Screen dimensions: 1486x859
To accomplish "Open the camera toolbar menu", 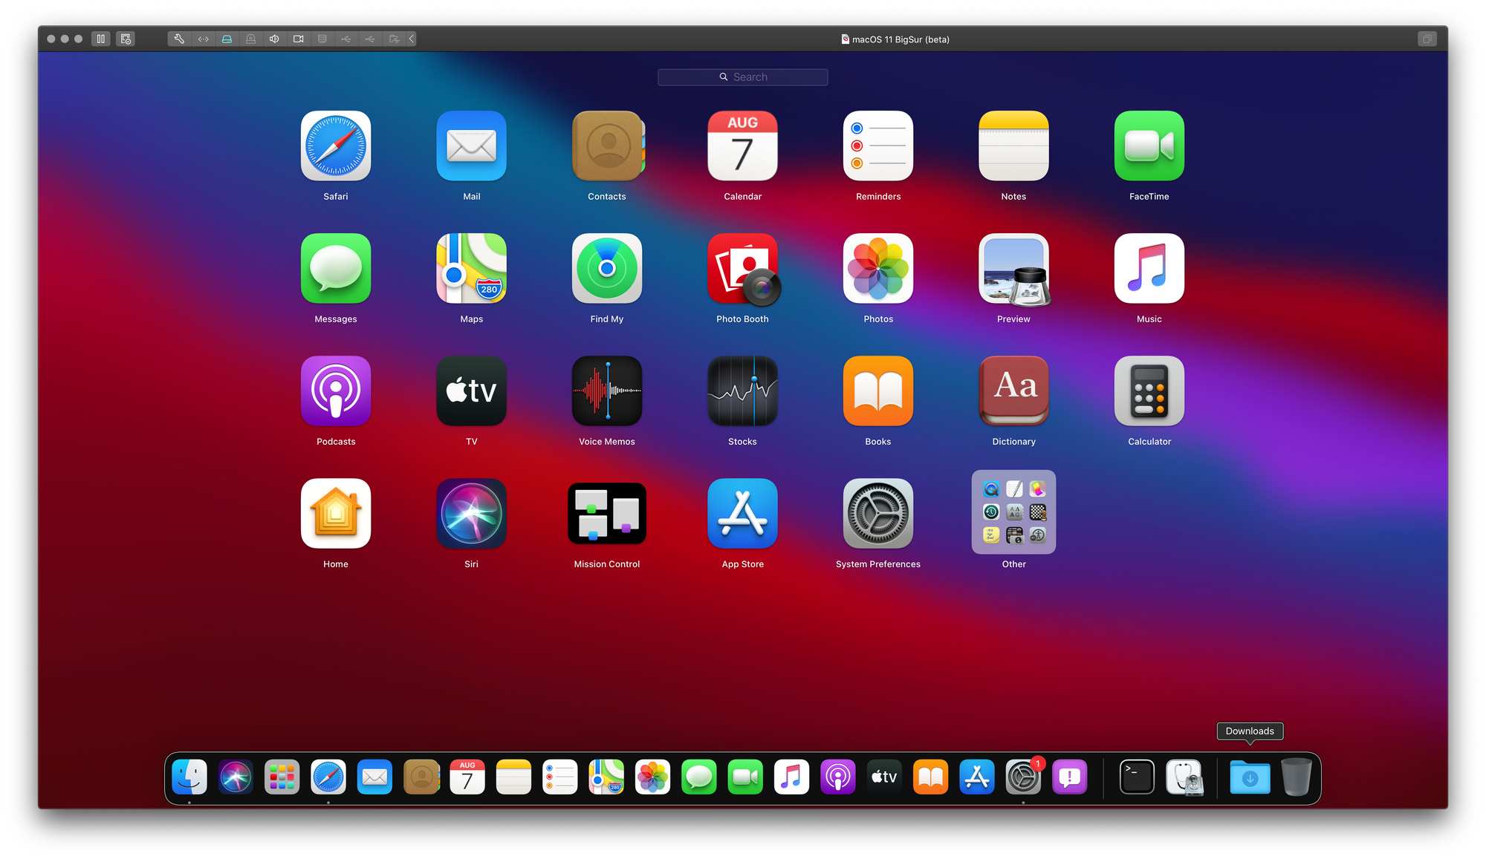I will point(298,39).
